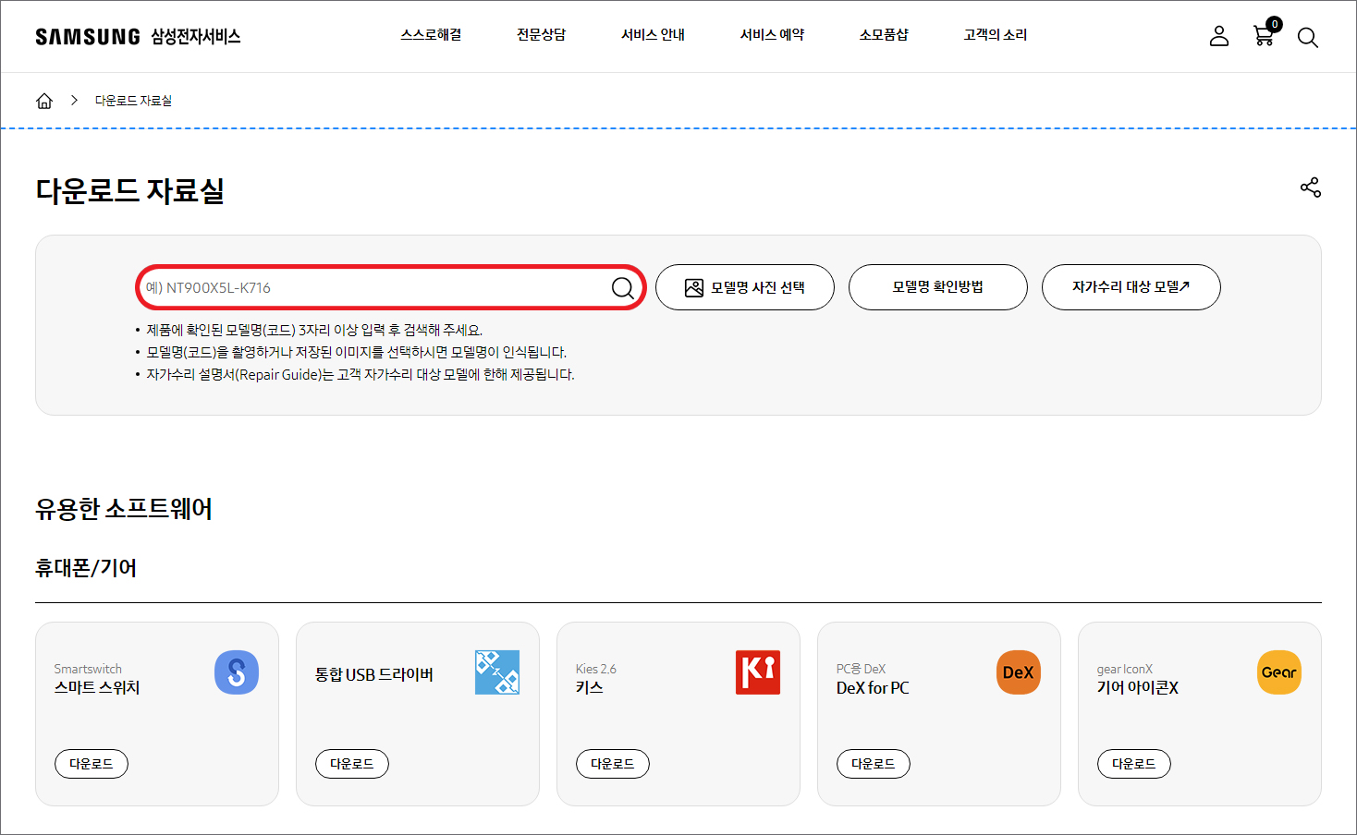Go to home via breadcrumb house icon
Viewport: 1357px width, 835px height.
44,101
